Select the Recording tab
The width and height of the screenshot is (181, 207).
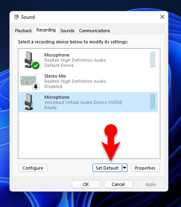[46, 30]
